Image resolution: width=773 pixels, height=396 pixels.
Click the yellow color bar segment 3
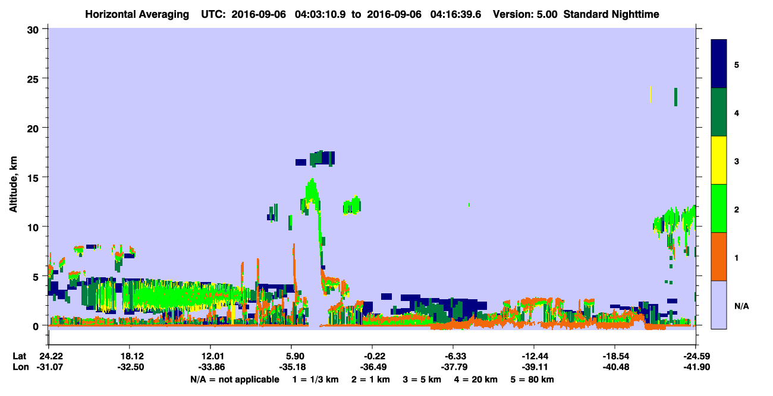coord(719,160)
